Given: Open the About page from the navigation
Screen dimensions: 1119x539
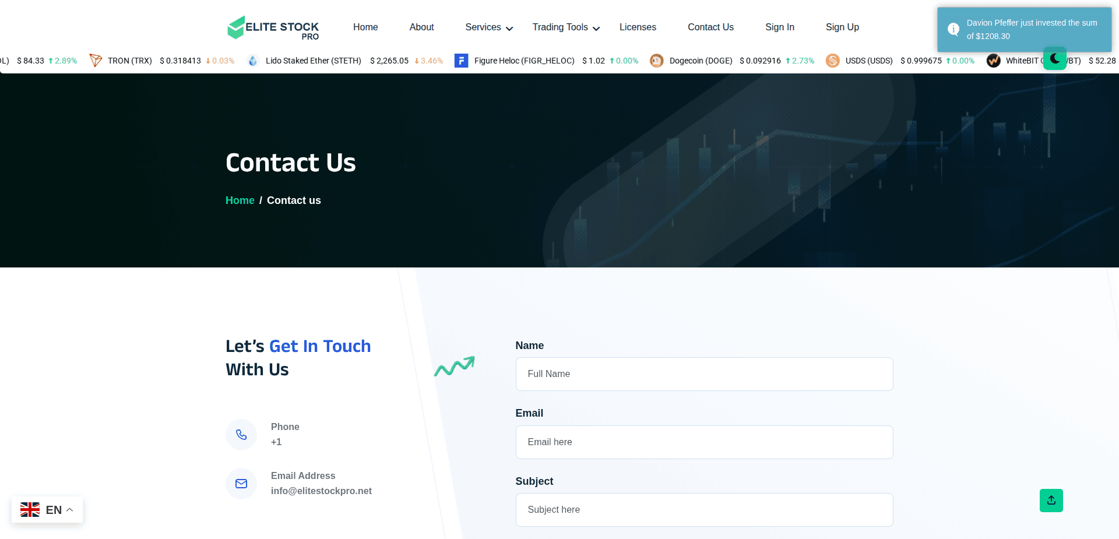Looking at the screenshot, I should 421,27.
